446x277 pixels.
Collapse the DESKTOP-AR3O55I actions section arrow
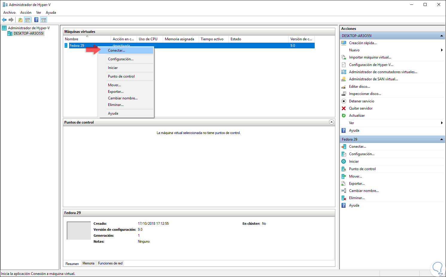click(x=442, y=36)
